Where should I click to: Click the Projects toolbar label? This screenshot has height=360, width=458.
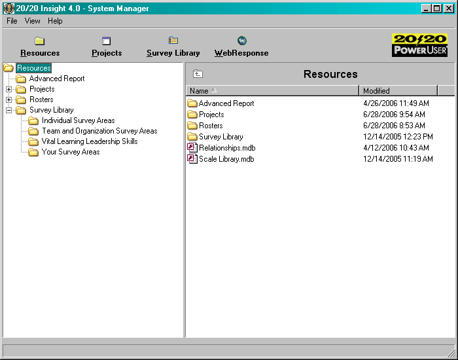click(x=107, y=53)
